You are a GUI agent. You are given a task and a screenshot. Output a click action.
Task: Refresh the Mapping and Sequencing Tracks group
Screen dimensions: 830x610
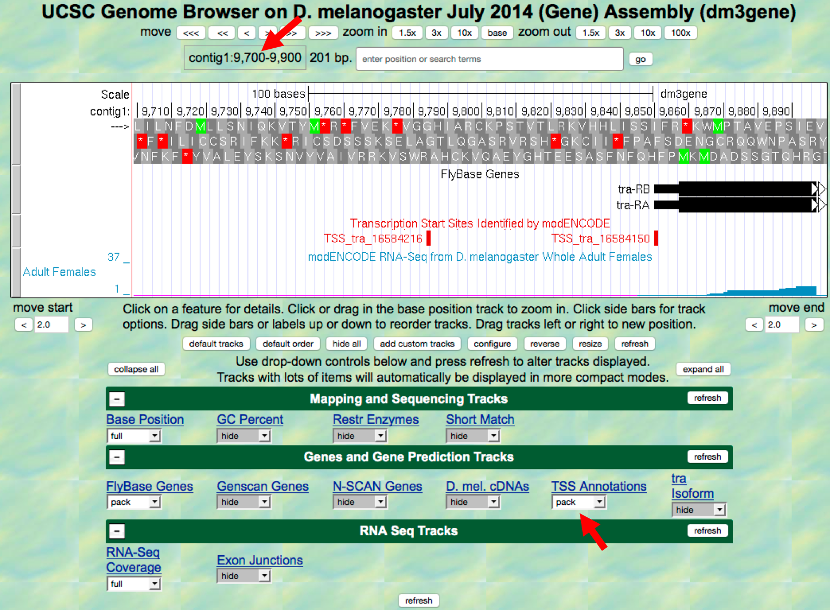pos(707,398)
